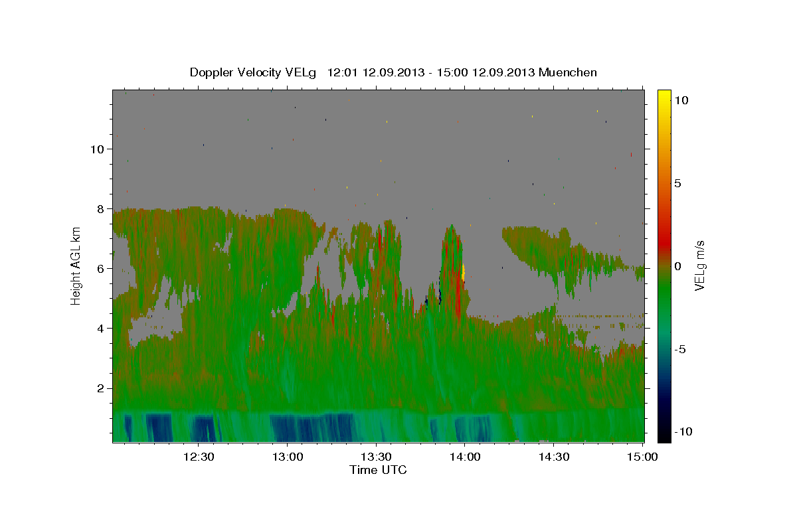Click the colorbar value -10 label
Viewport: 797px width, 531px height.
(682, 432)
